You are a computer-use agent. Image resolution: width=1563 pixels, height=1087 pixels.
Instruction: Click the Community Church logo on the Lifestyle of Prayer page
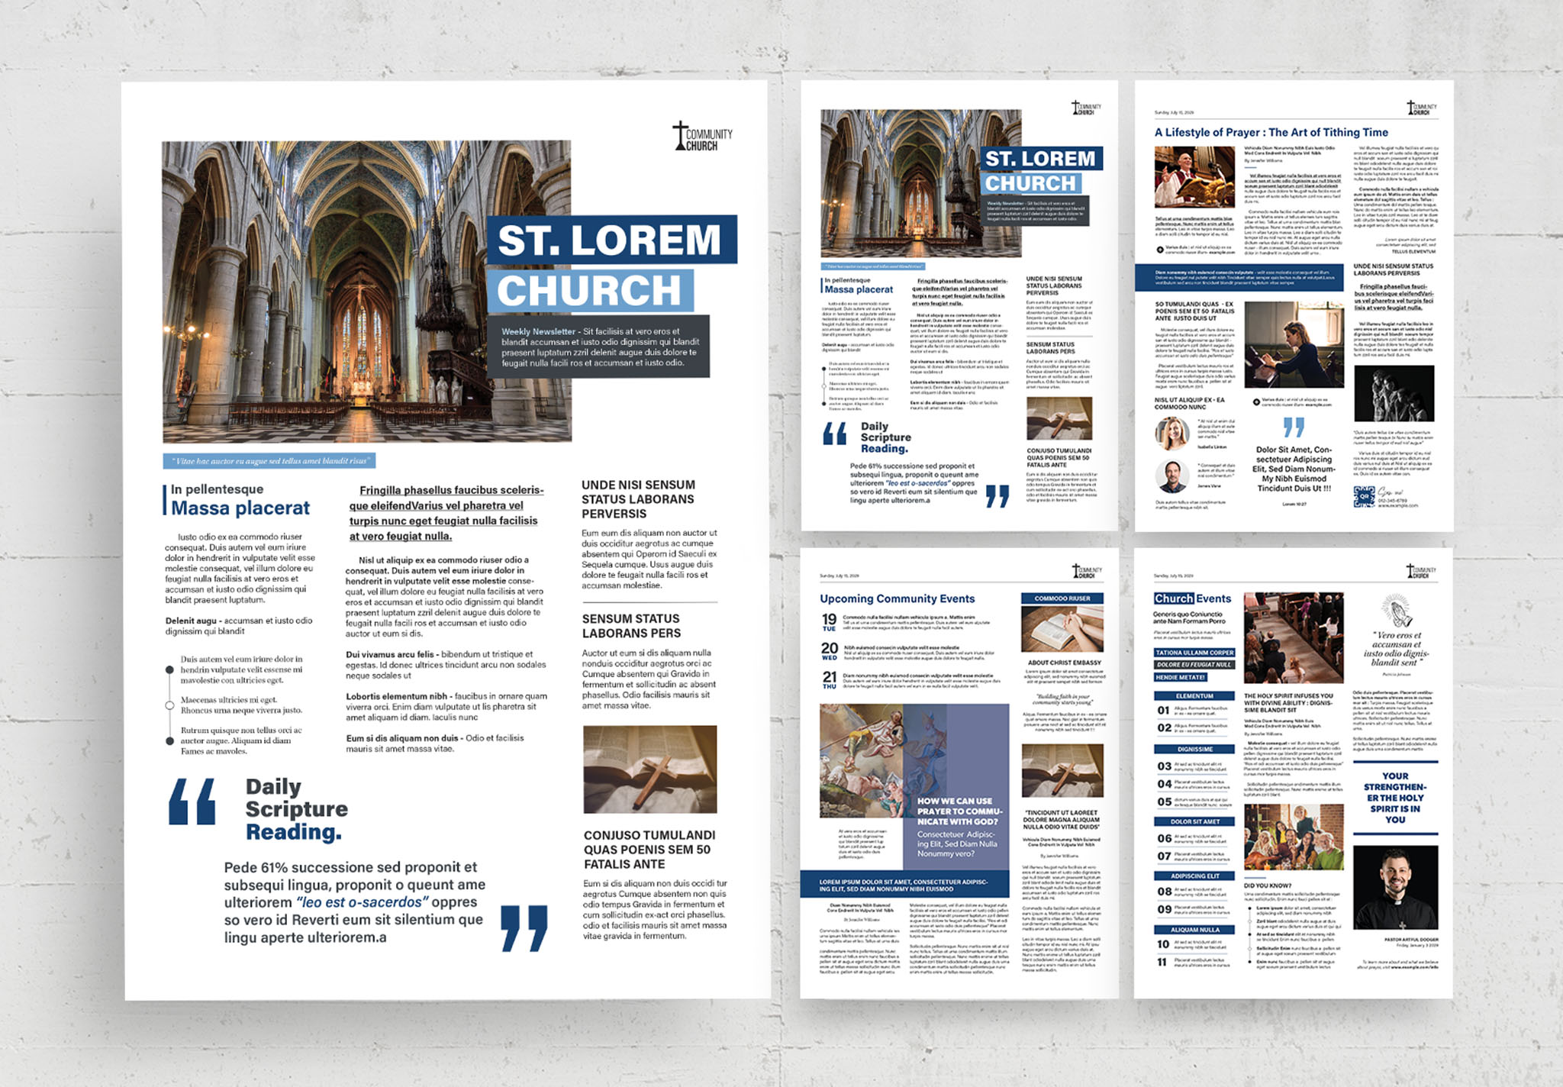coord(1422,108)
